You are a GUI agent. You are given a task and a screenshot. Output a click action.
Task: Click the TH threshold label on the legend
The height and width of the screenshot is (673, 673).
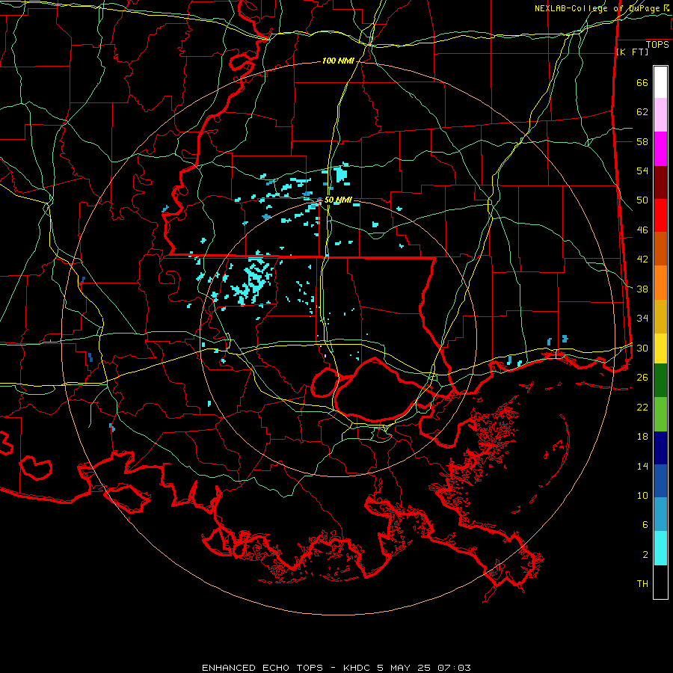(x=642, y=584)
